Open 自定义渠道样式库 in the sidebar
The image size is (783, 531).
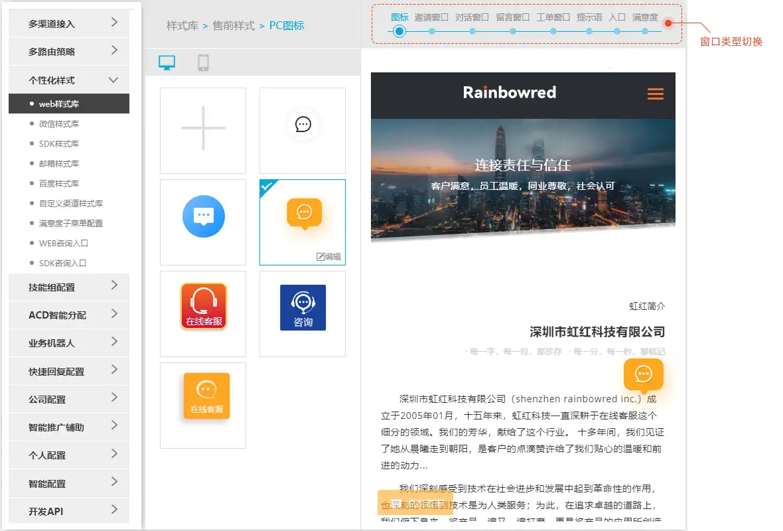[71, 204]
